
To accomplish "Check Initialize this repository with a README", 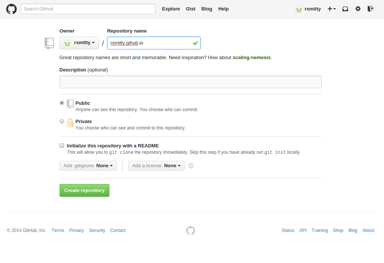I will [62, 146].
